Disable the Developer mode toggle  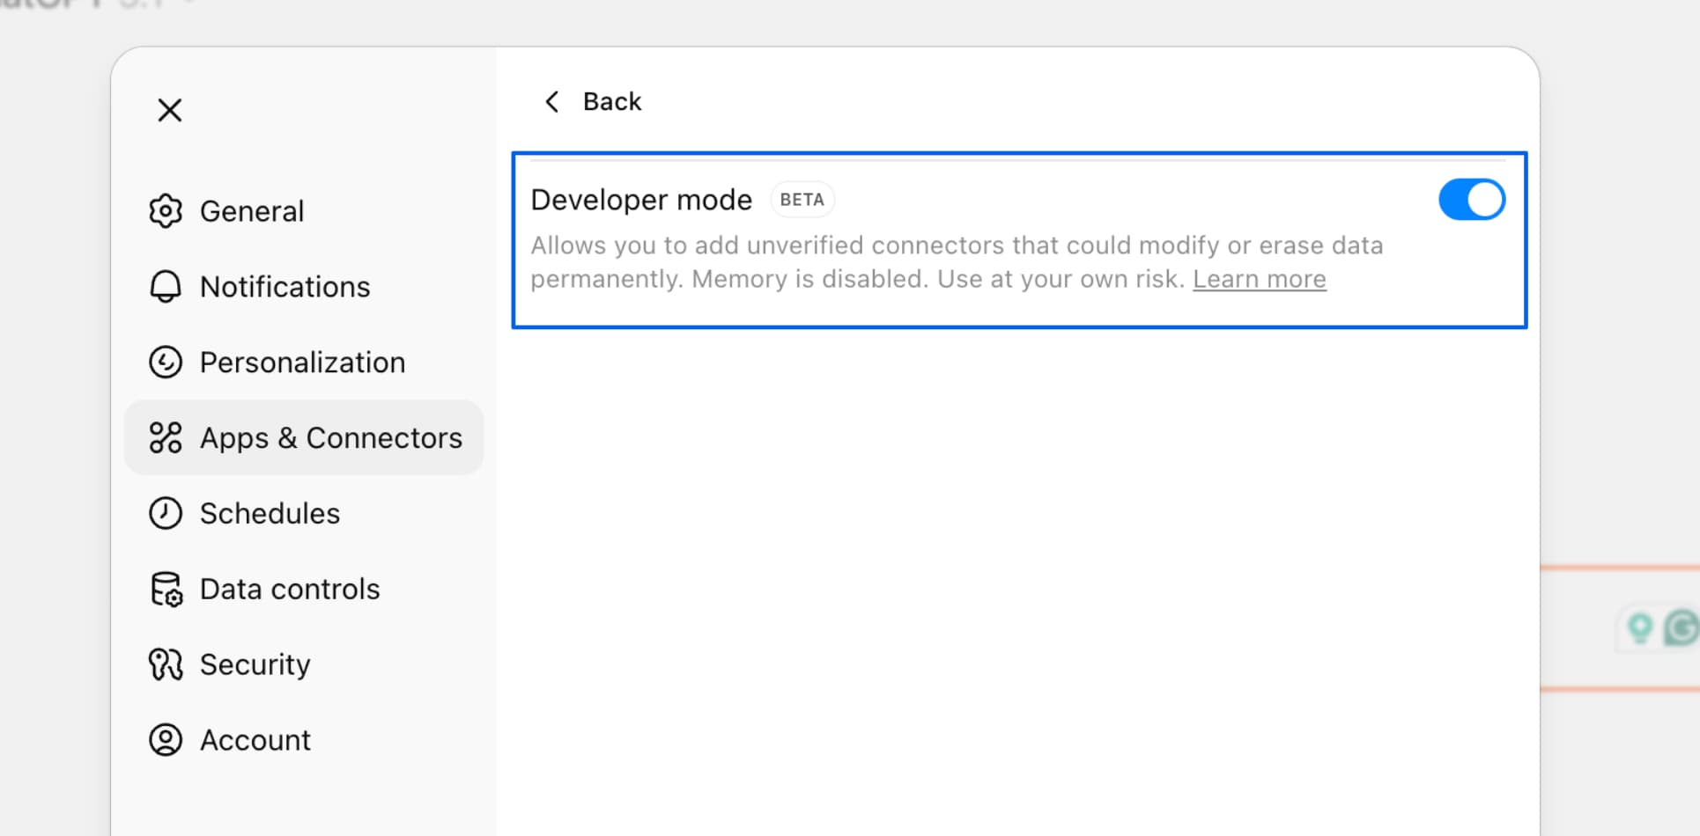point(1470,200)
